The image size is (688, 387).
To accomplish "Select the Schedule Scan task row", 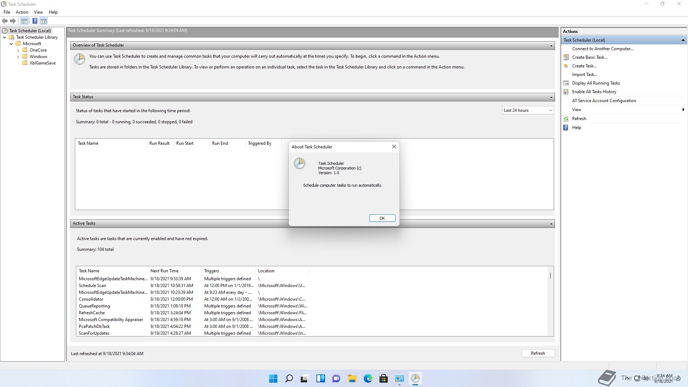I will pos(193,286).
